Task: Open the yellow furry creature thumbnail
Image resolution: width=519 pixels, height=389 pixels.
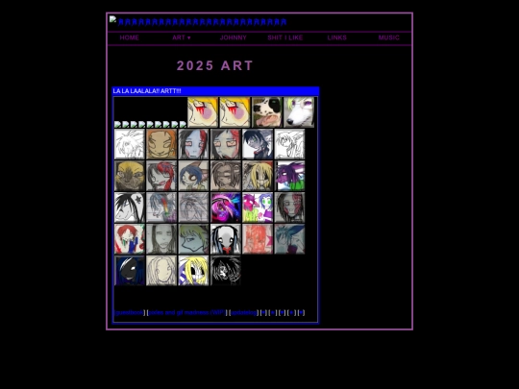Action: pos(130,176)
